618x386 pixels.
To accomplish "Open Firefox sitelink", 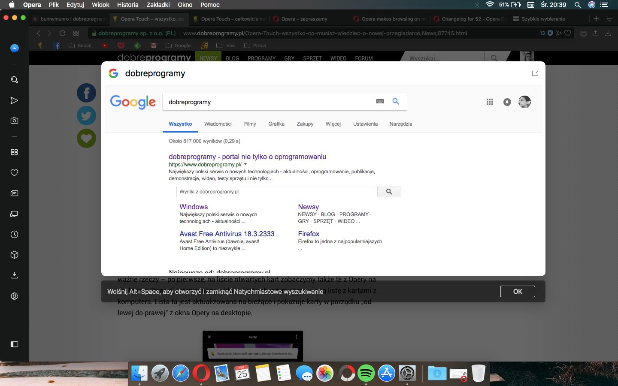I will point(309,234).
